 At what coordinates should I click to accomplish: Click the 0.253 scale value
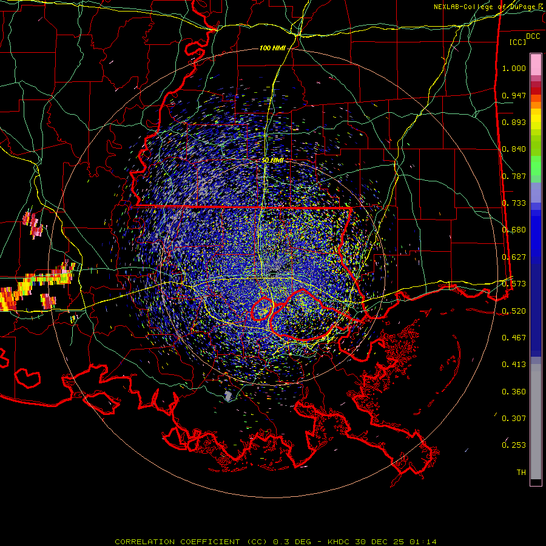514,445
